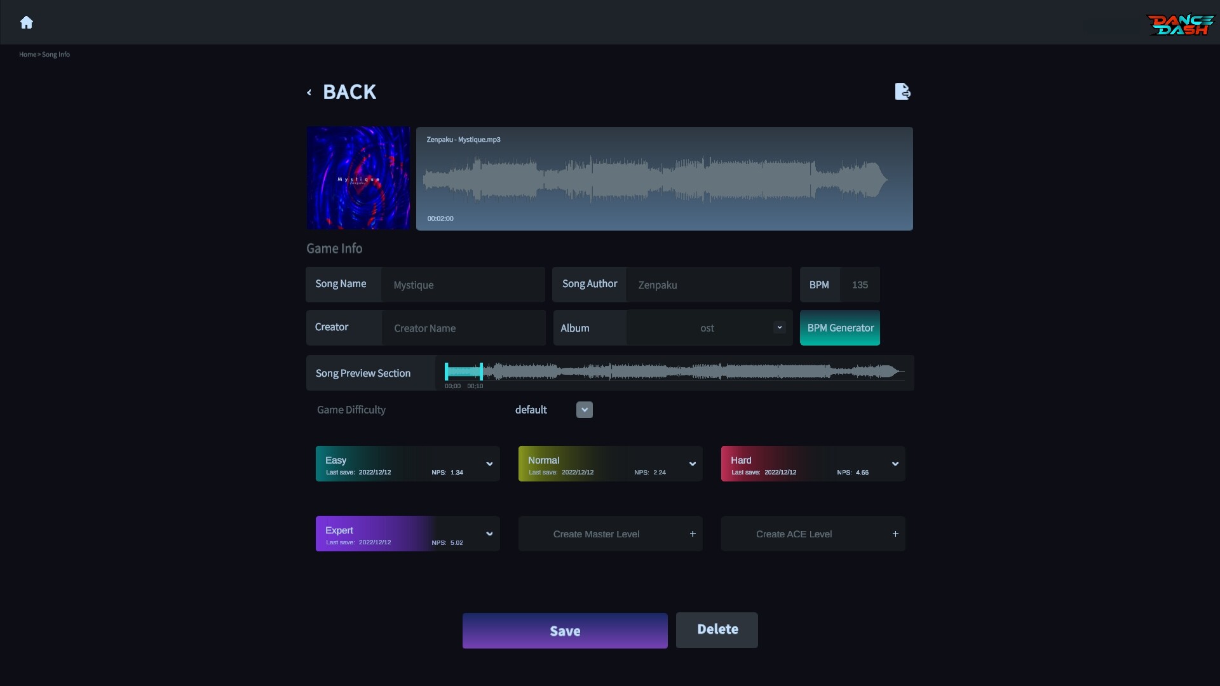Image resolution: width=1220 pixels, height=686 pixels.
Task: Click Home in the breadcrumb trail
Action: pos(27,55)
